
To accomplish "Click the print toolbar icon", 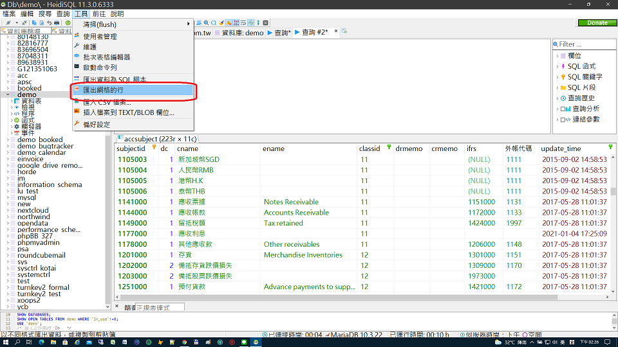I will pos(57,23).
